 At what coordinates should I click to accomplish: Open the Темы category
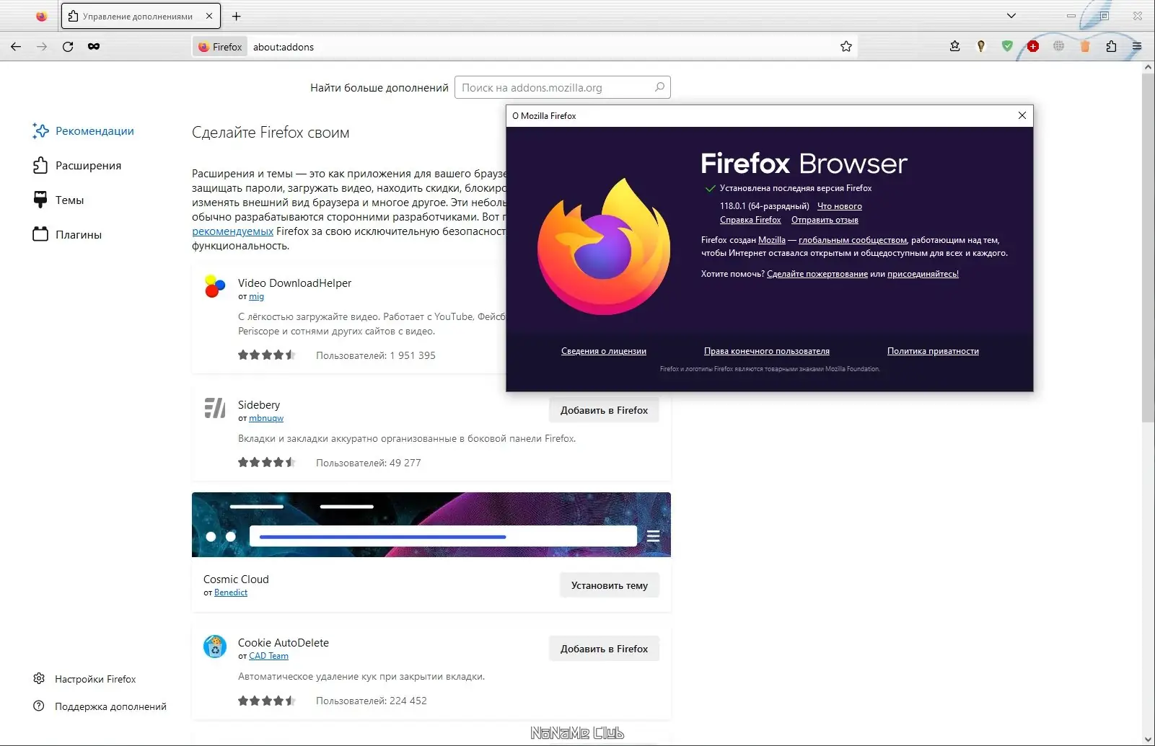tap(58, 200)
